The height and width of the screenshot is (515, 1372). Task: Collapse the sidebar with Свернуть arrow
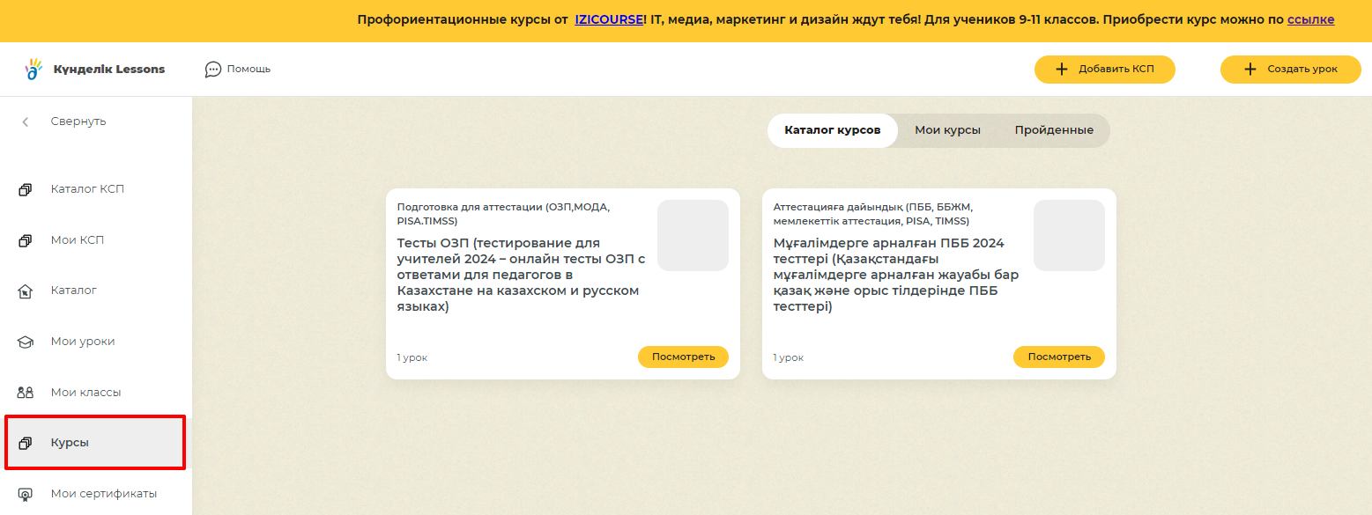tap(26, 121)
